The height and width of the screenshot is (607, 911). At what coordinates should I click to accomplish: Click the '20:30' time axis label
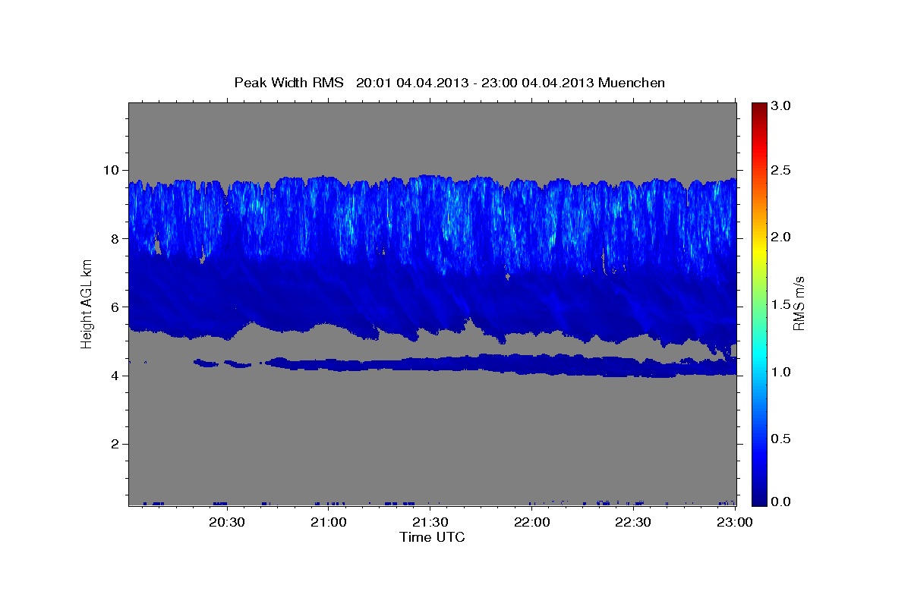pos(226,522)
